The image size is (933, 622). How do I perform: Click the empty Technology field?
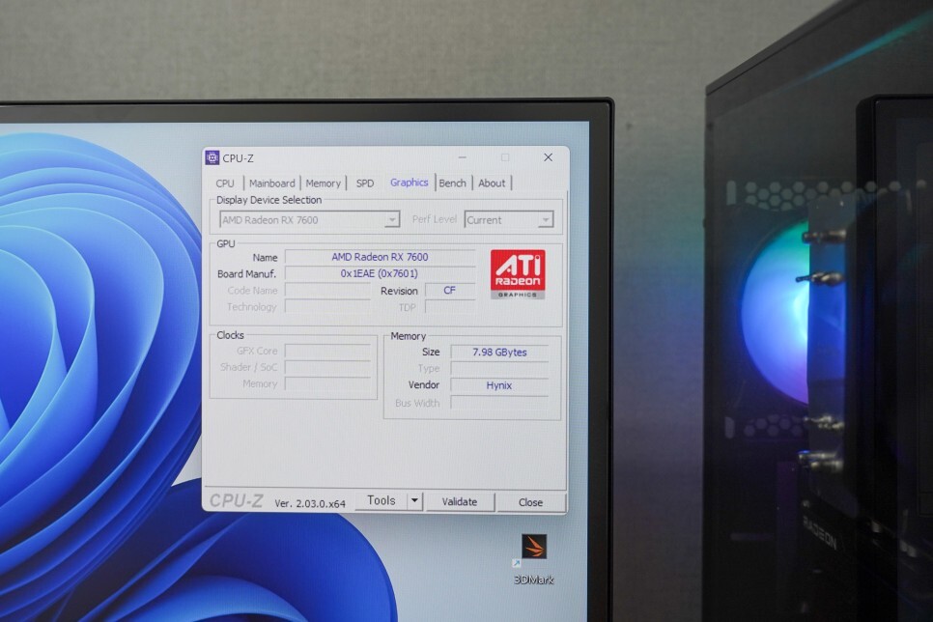click(327, 307)
